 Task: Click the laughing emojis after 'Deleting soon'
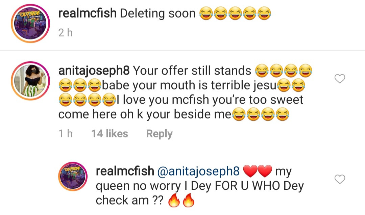click(x=235, y=14)
